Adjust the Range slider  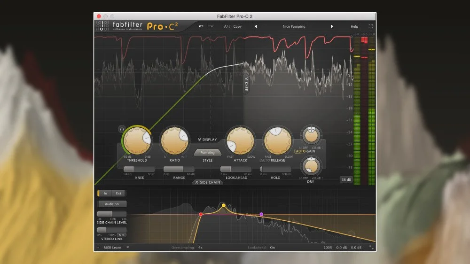179,169
